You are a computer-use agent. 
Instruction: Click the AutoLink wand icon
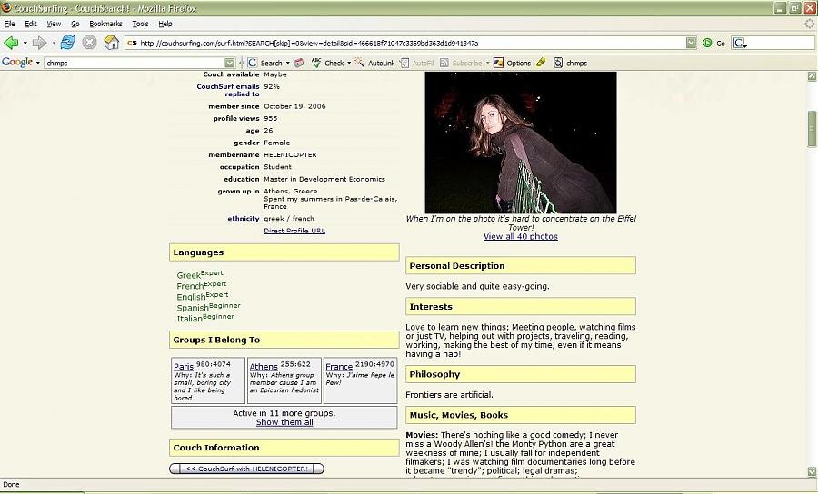[359, 63]
